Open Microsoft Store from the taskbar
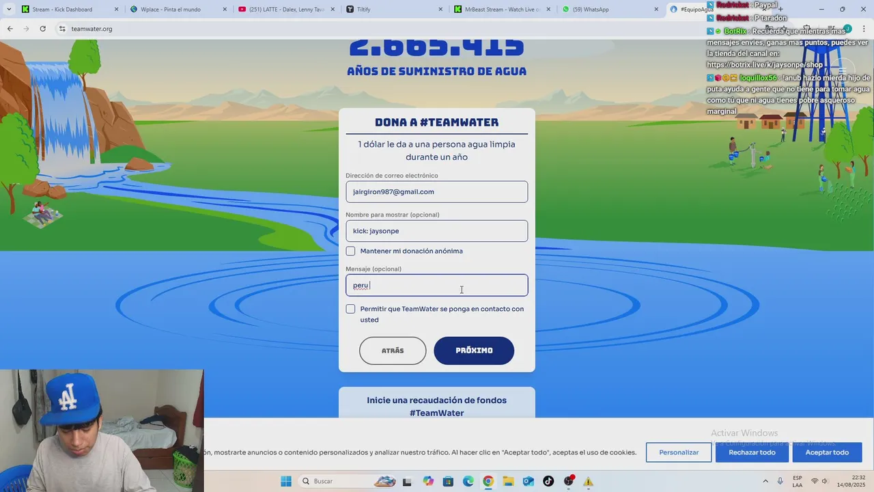Viewport: 874px width, 492px height. 448,481
